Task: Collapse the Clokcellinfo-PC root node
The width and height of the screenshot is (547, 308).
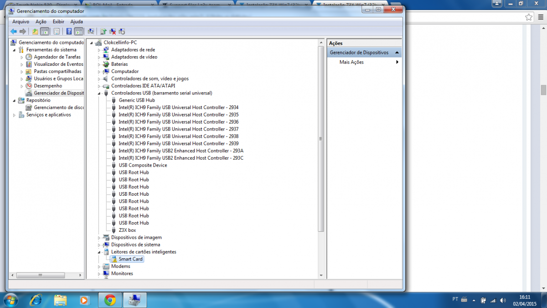Action: pos(92,42)
